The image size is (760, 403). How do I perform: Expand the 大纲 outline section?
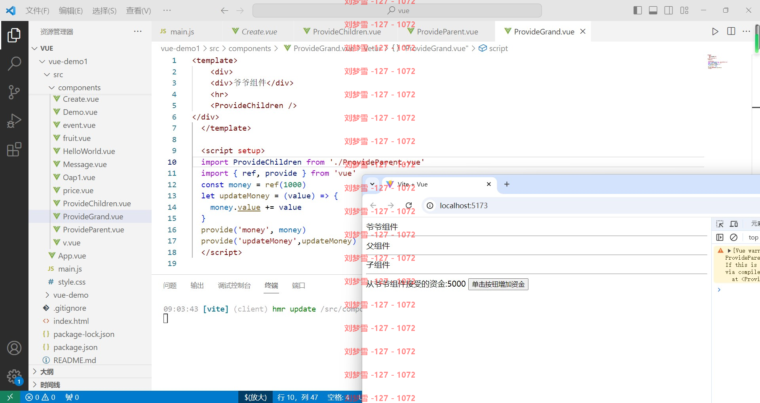(90, 372)
